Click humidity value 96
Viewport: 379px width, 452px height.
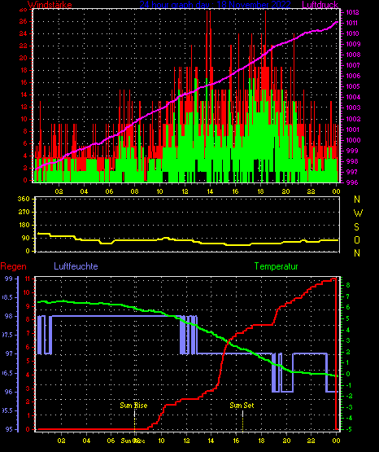click(9, 392)
